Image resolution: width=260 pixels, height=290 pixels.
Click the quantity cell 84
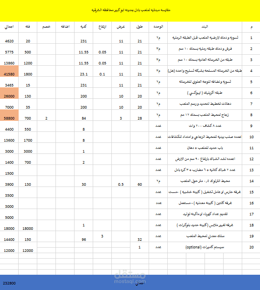[x=84, y=115]
